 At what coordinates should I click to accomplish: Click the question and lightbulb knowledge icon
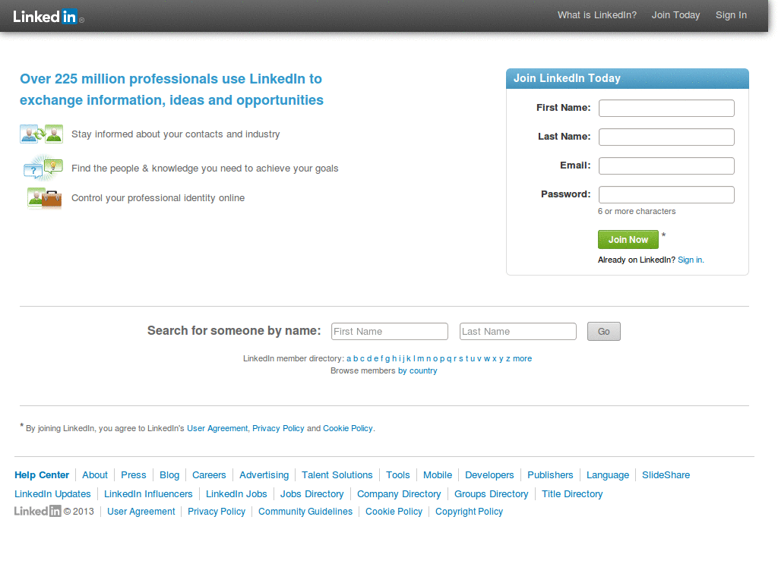point(43,168)
